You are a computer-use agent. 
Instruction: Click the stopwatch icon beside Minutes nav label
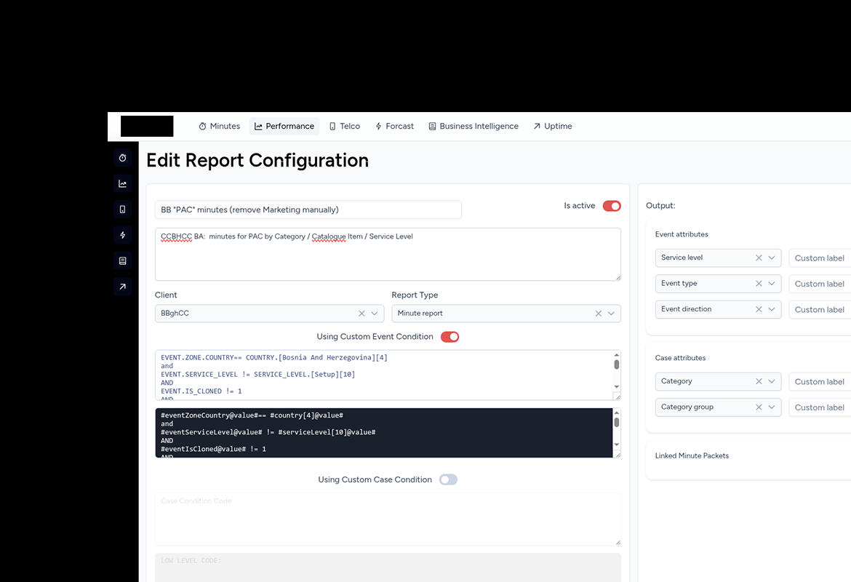[x=201, y=126]
